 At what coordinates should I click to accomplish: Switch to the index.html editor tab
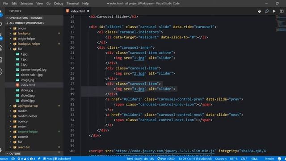(77, 11)
